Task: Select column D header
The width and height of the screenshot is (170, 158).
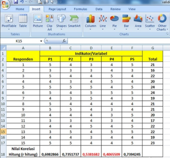Action: pyautogui.click(x=91, y=48)
